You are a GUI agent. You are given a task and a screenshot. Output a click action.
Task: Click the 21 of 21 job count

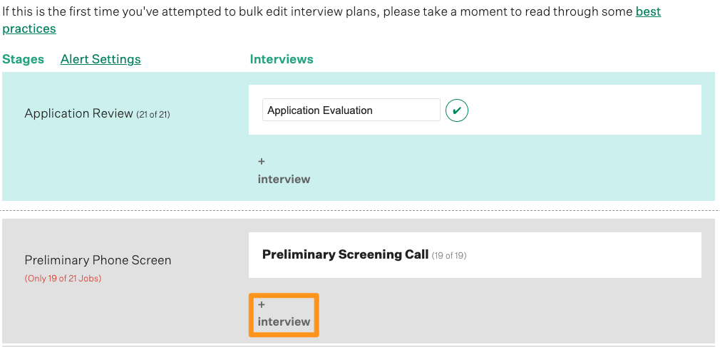point(153,114)
